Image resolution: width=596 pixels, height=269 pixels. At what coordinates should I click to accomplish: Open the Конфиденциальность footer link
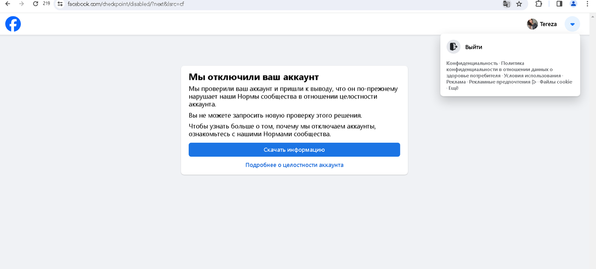click(x=472, y=63)
